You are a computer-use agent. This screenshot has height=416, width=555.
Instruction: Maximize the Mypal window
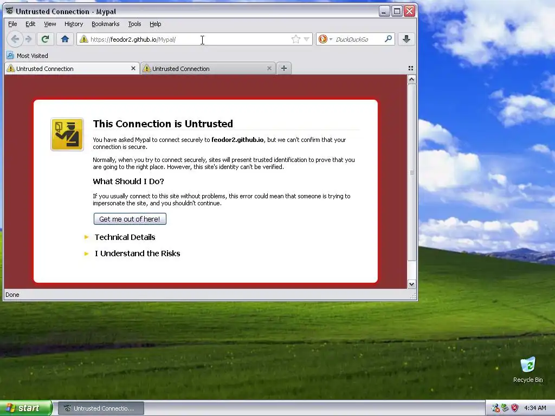point(397,11)
